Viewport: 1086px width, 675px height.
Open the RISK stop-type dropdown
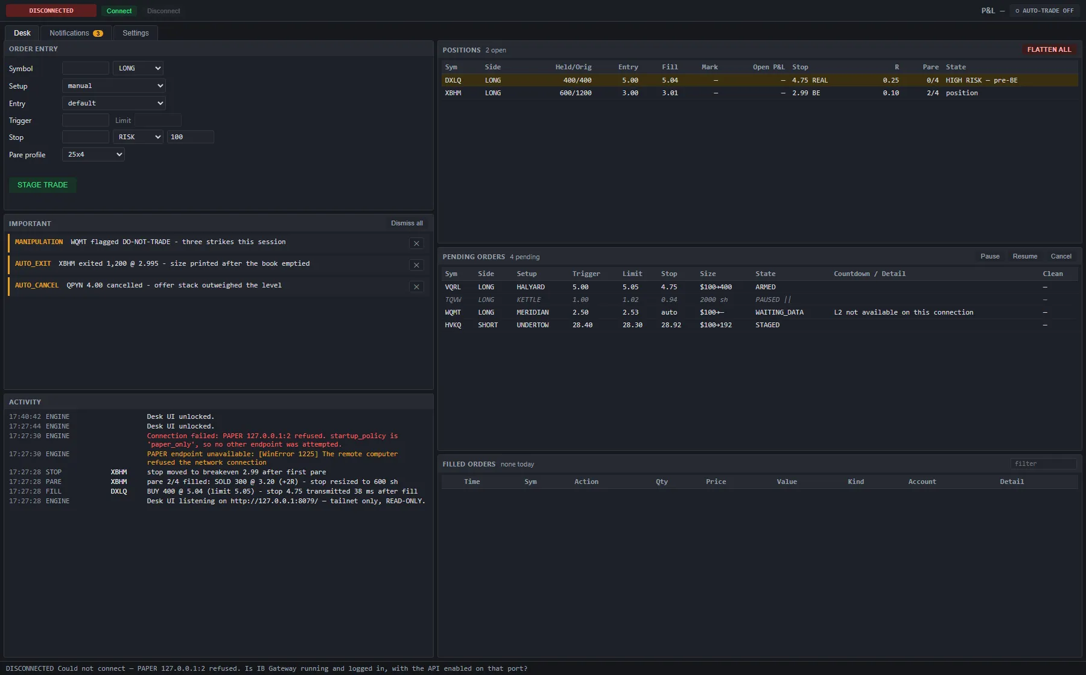pyautogui.click(x=138, y=137)
